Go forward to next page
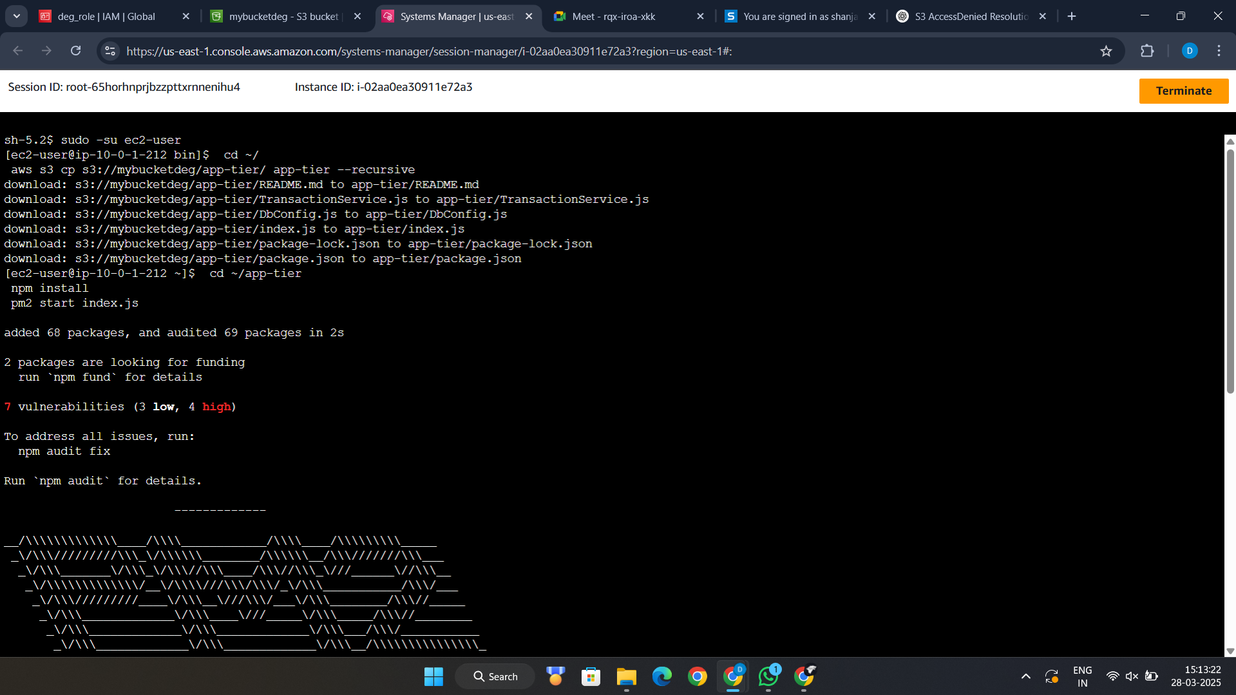The image size is (1236, 695). [x=46, y=51]
